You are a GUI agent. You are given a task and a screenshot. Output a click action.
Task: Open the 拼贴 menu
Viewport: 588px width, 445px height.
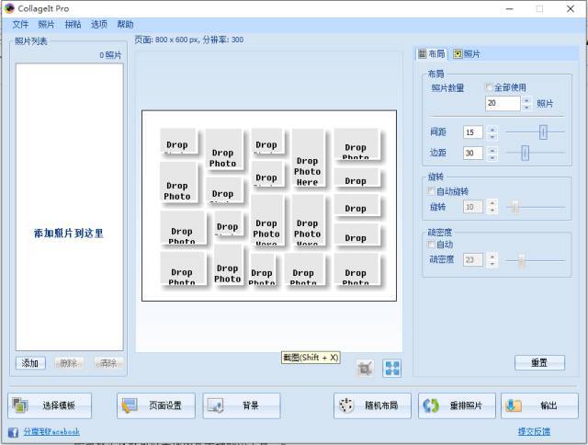73,25
